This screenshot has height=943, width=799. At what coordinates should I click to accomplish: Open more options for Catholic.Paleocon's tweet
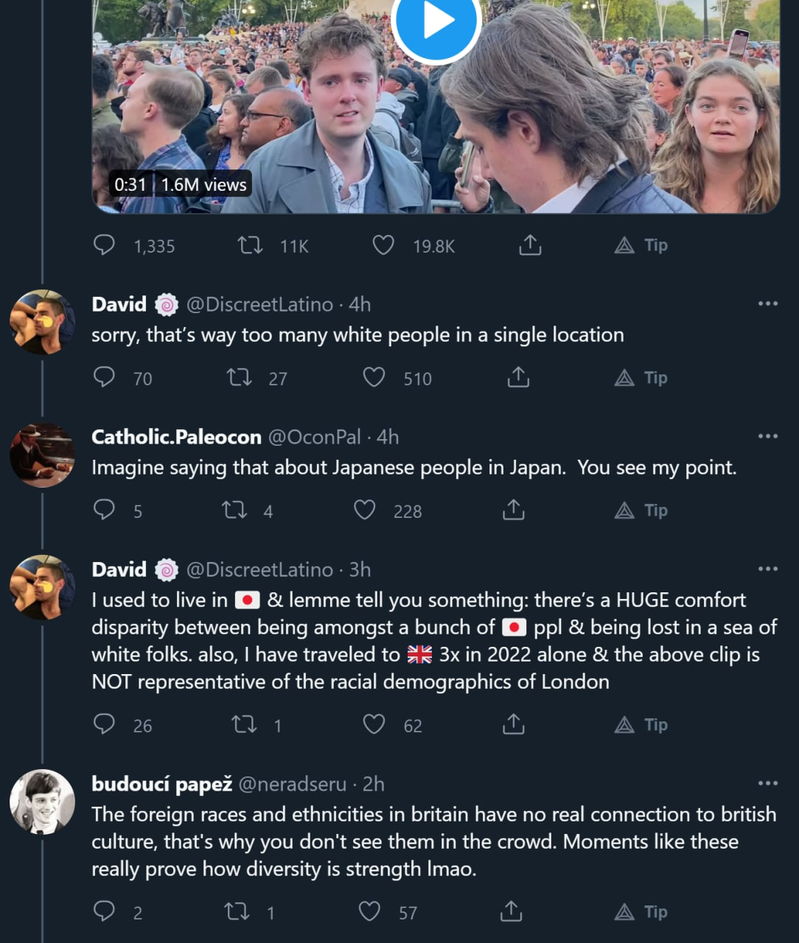pyautogui.click(x=767, y=436)
